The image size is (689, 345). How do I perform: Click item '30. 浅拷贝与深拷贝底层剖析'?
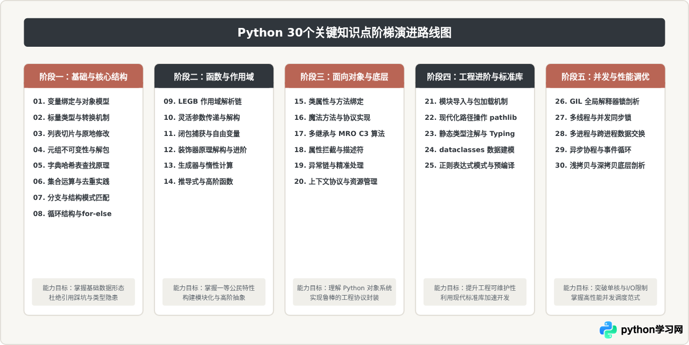tap(600, 166)
